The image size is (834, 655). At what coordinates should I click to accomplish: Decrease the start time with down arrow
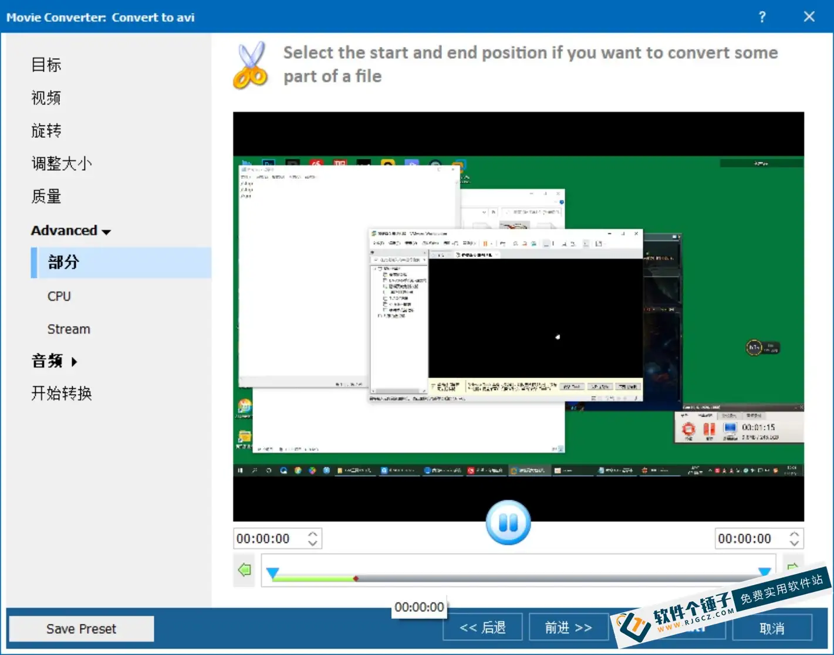[313, 543]
